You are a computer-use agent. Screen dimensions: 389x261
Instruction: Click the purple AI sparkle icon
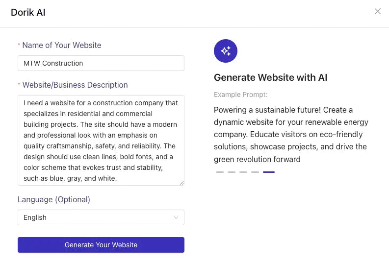pos(226,50)
